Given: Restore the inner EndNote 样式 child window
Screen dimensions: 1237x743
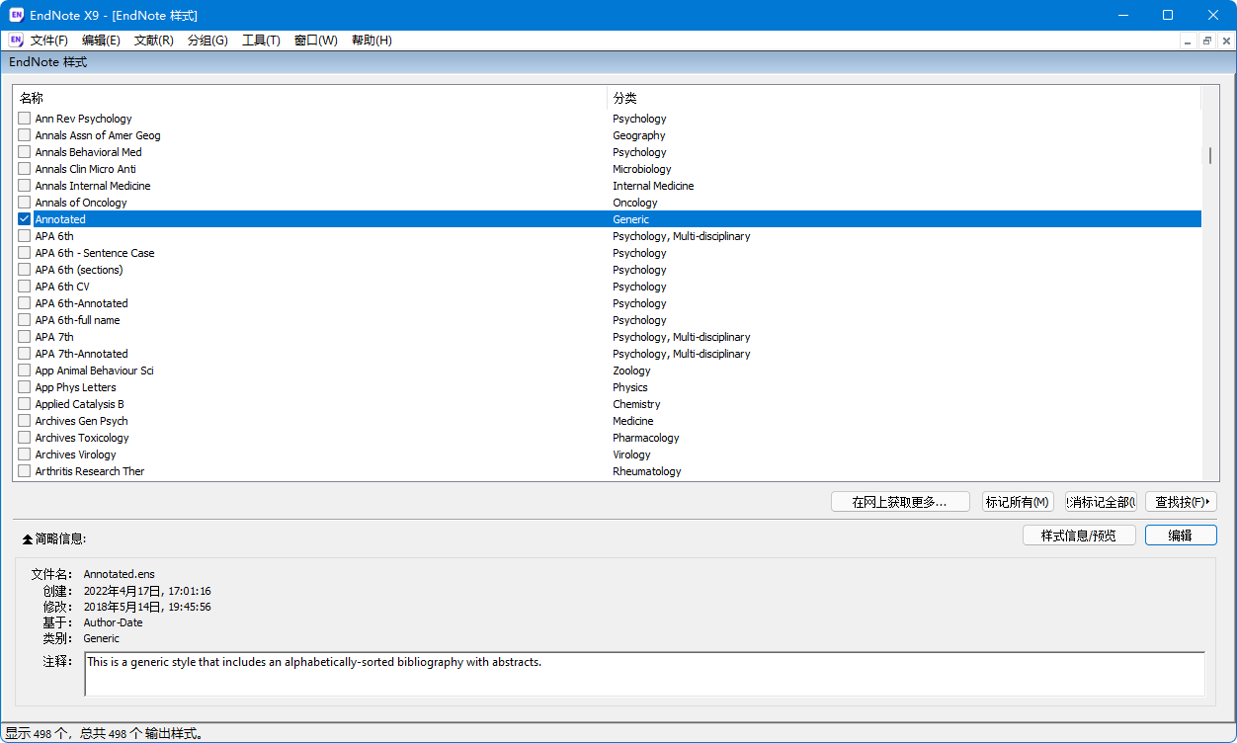Looking at the screenshot, I should tap(1206, 41).
